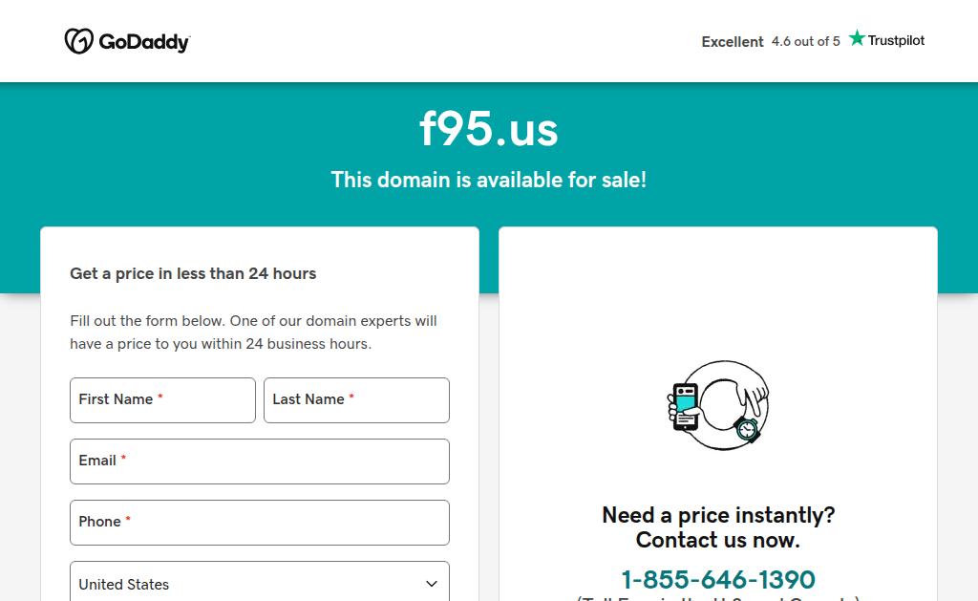This screenshot has width=978, height=601.
Task: Focus the First Name input field
Action: pyautogui.click(x=162, y=400)
